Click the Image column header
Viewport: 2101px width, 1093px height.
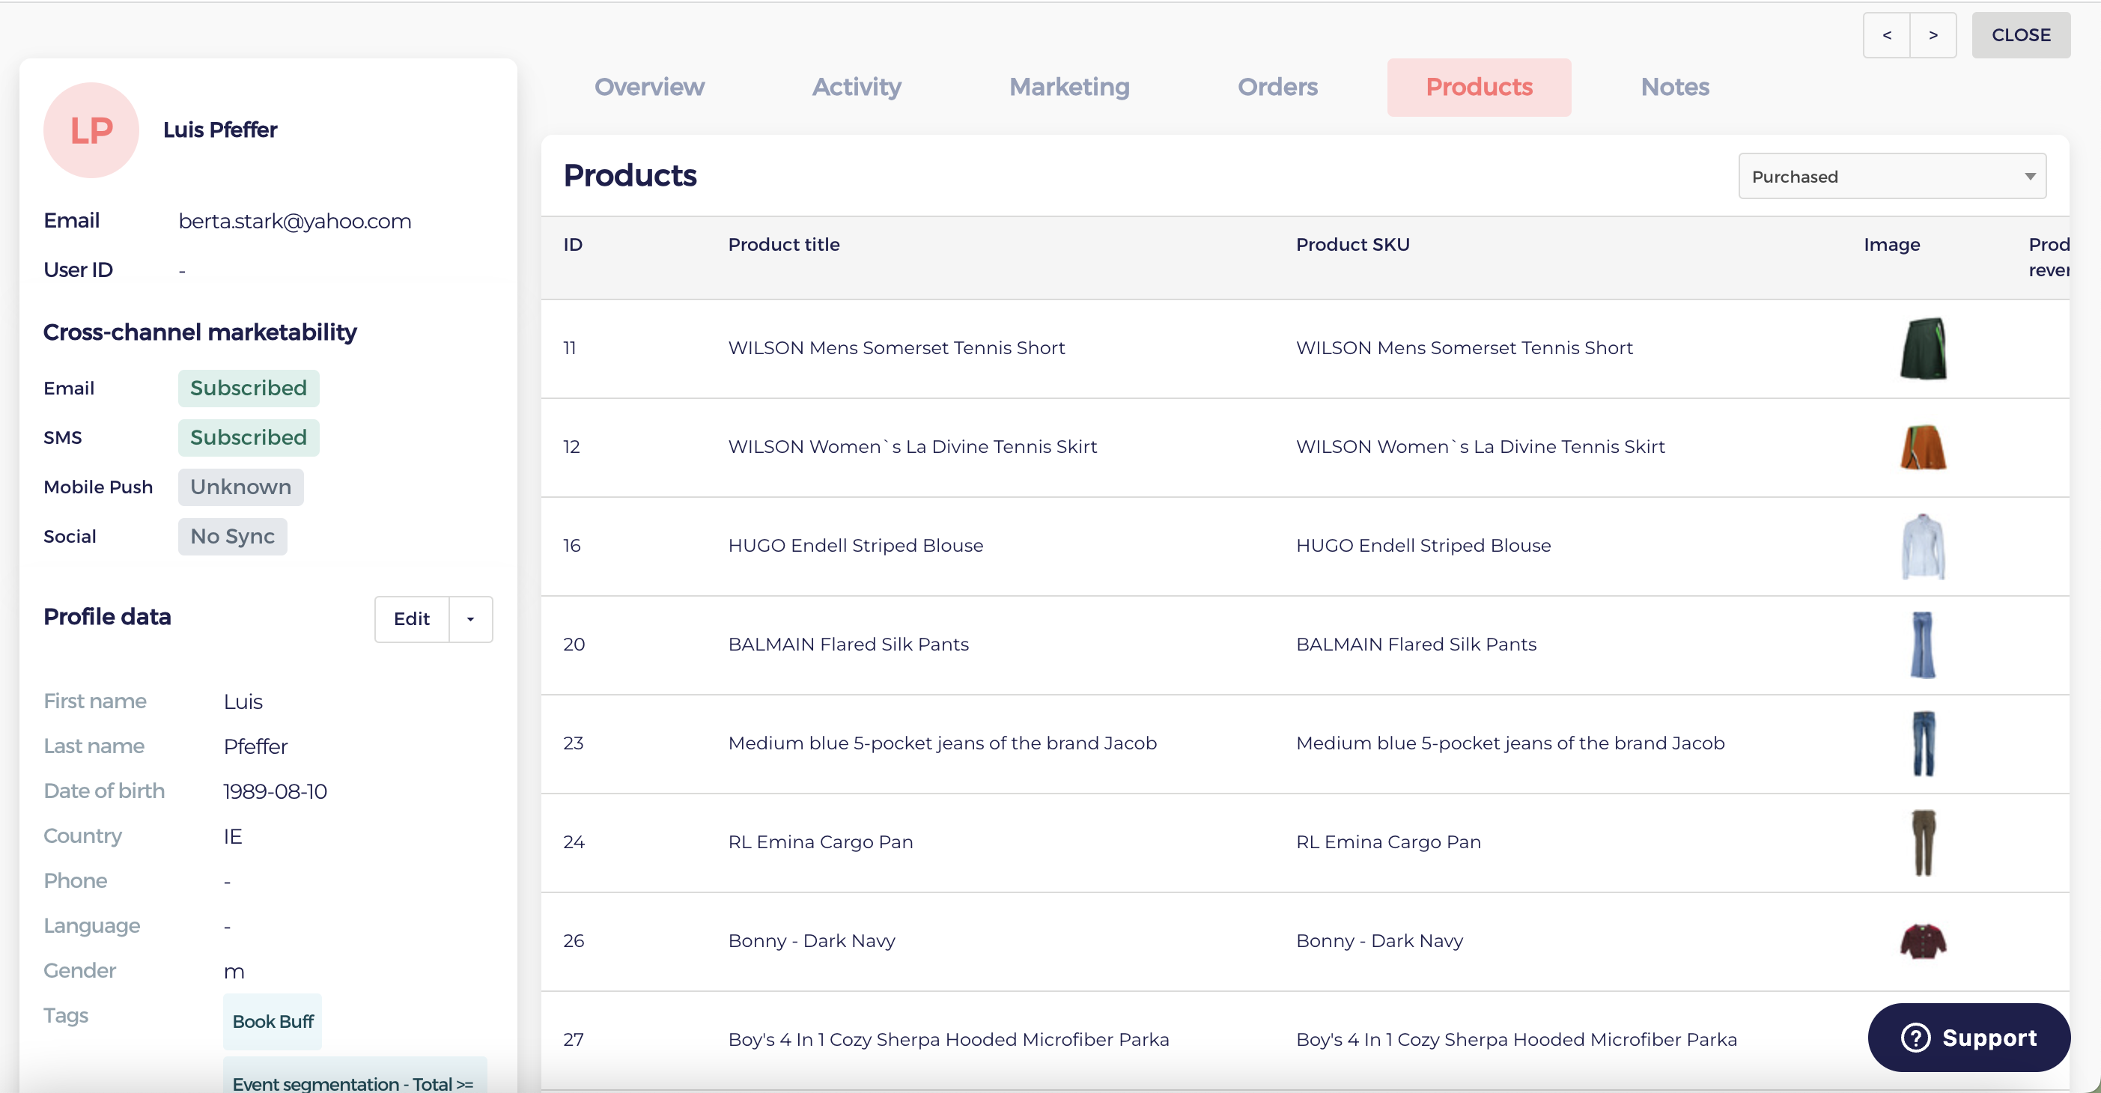click(x=1891, y=245)
